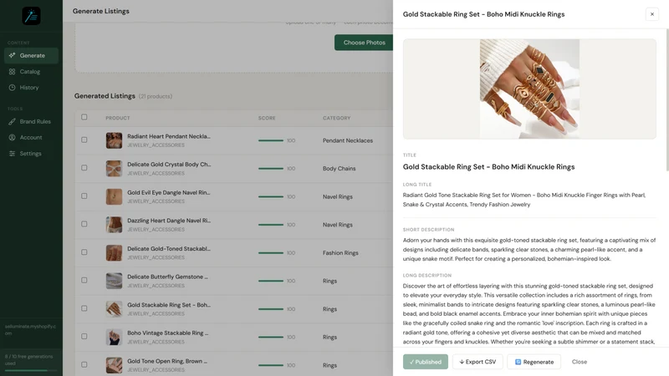The width and height of the screenshot is (669, 376).
Task: Click the 'Gold Evil Eye Dangle Navel Rin...' product name
Action: point(169,193)
